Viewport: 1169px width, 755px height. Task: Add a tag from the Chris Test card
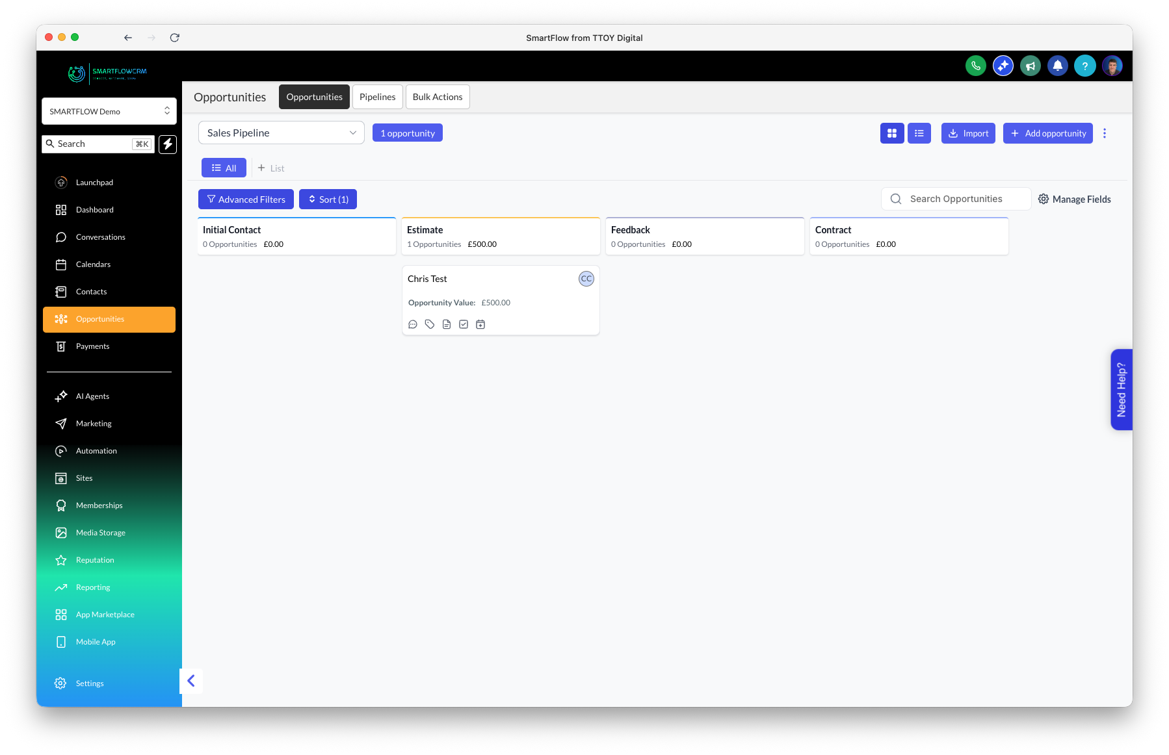pos(430,324)
